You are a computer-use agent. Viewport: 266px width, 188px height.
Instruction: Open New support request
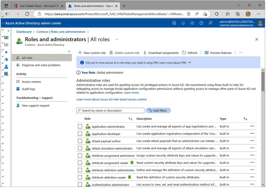coord(33,105)
